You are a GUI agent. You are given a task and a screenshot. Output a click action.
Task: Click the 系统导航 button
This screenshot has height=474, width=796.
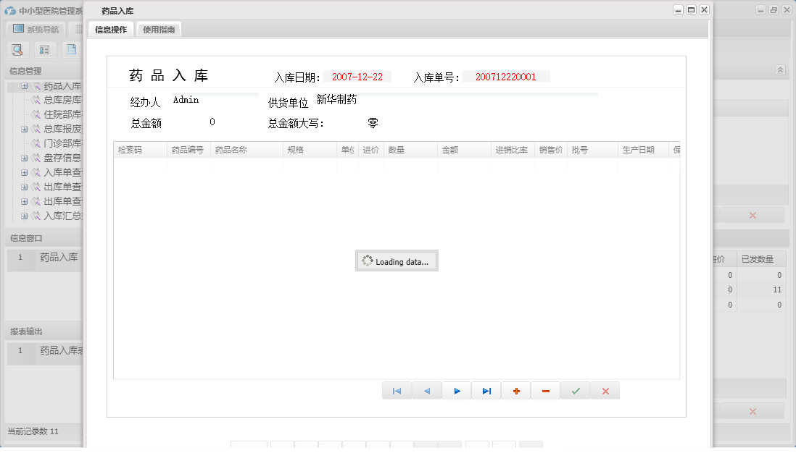pyautogui.click(x=36, y=29)
